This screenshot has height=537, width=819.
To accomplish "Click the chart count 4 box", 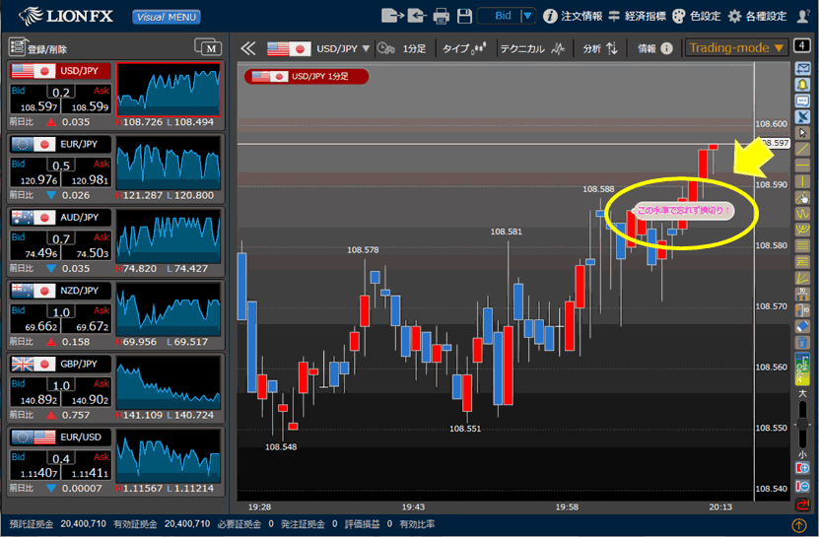I will 802,45.
